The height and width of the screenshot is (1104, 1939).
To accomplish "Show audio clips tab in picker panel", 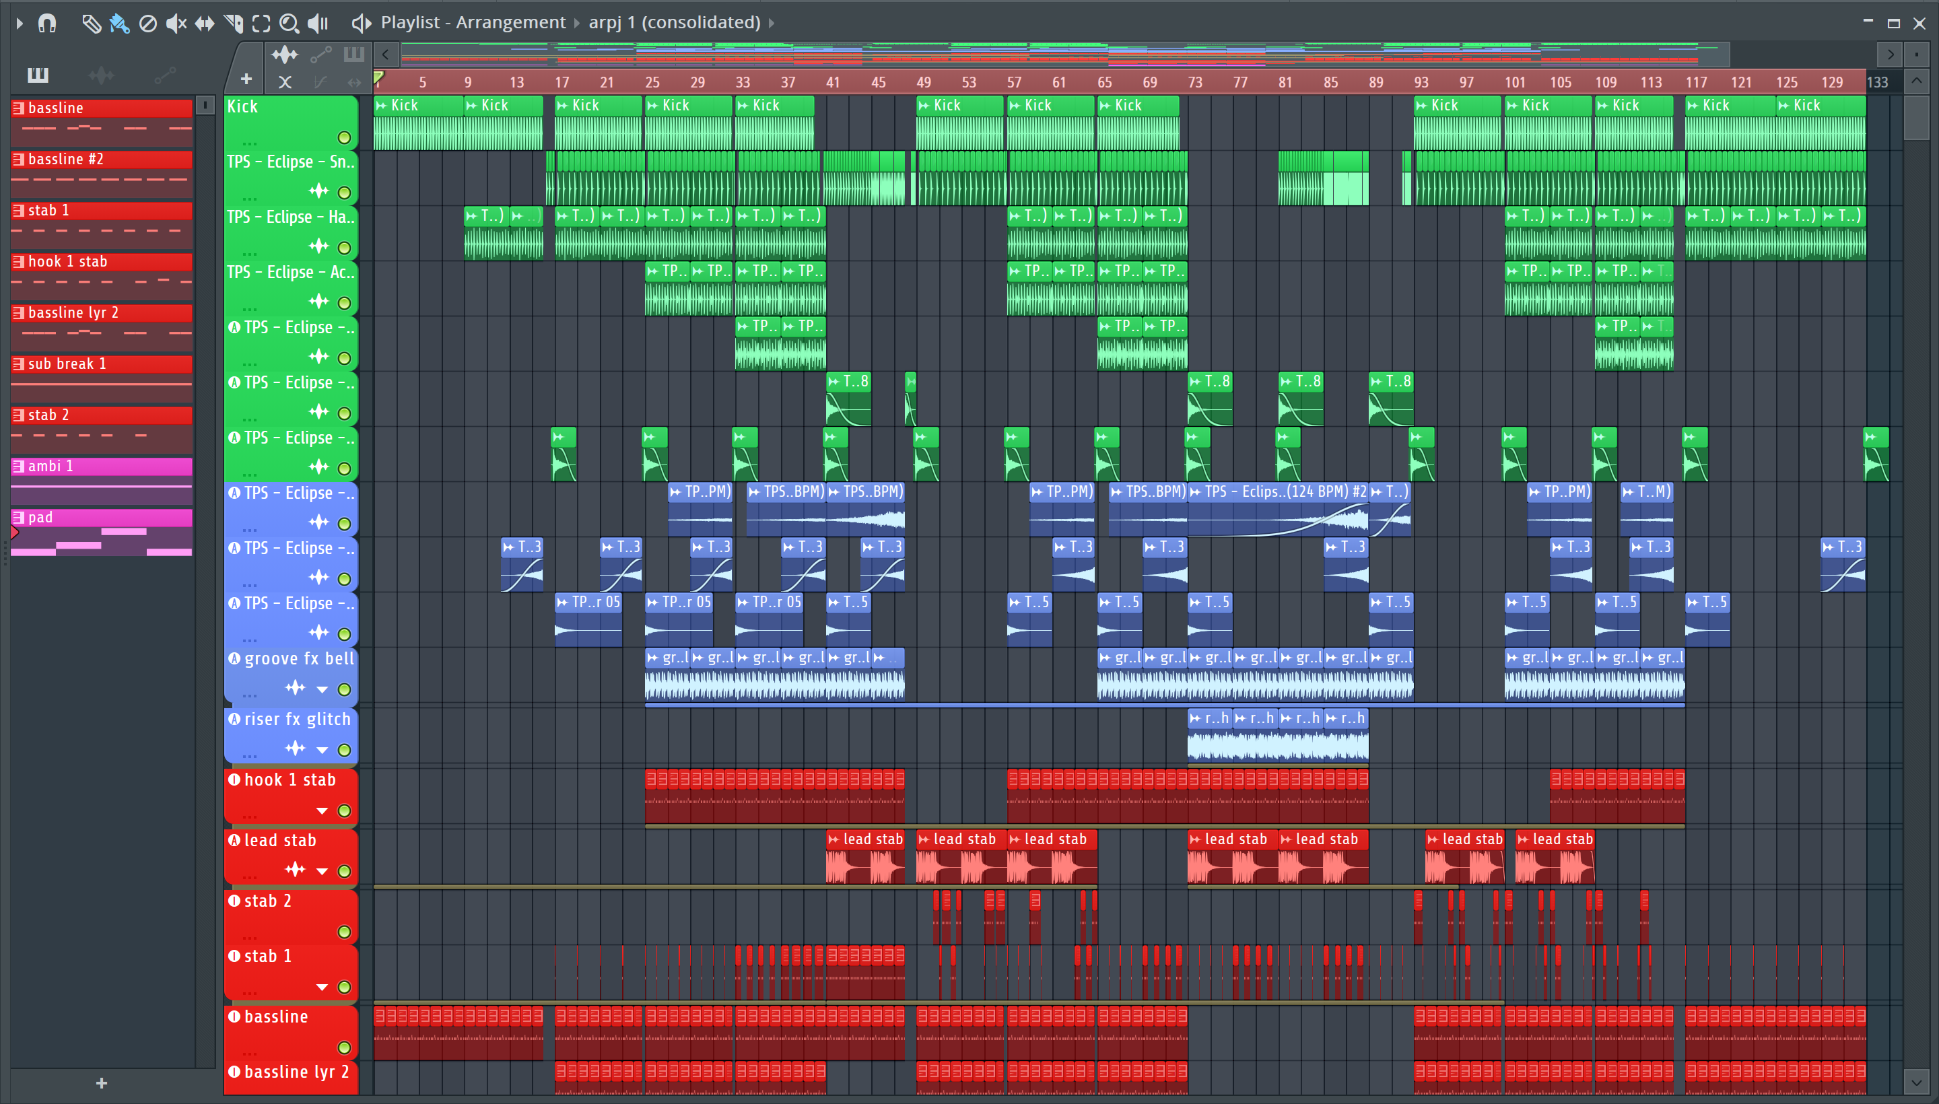I will (x=101, y=74).
